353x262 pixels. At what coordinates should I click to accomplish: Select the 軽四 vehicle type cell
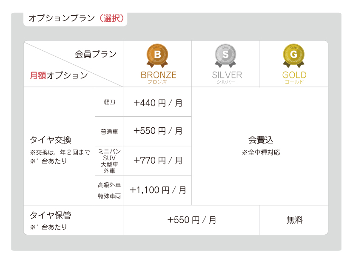tap(109, 102)
